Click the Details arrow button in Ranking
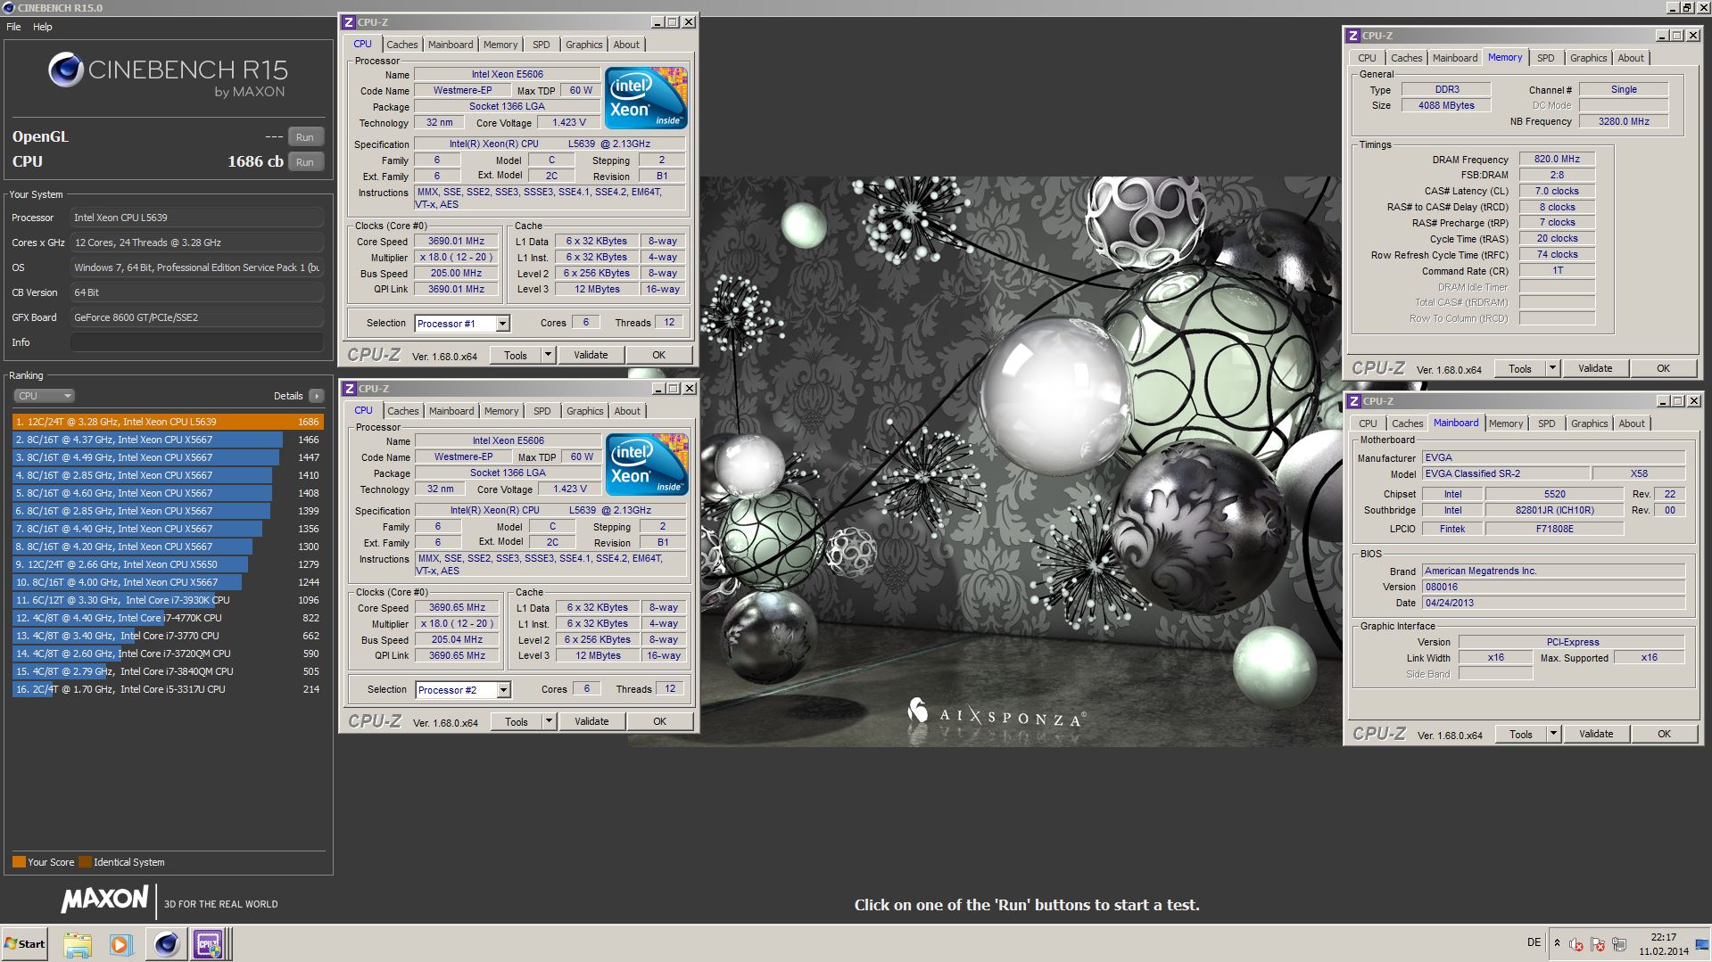The image size is (1712, 962). point(317,396)
